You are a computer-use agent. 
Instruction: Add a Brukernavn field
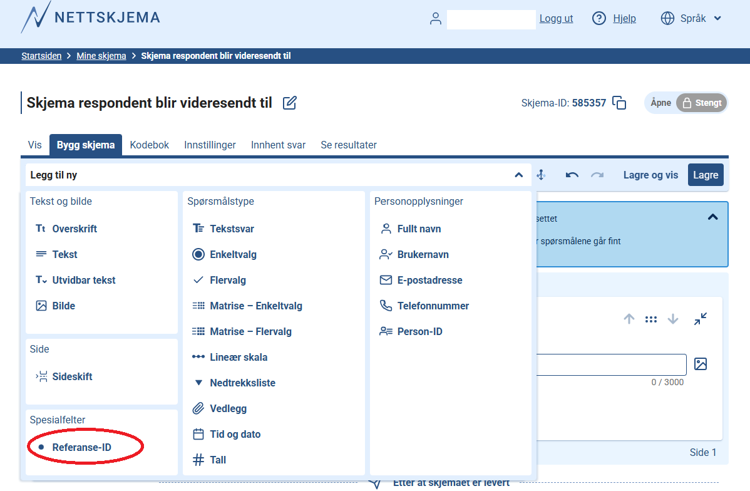(x=414, y=255)
